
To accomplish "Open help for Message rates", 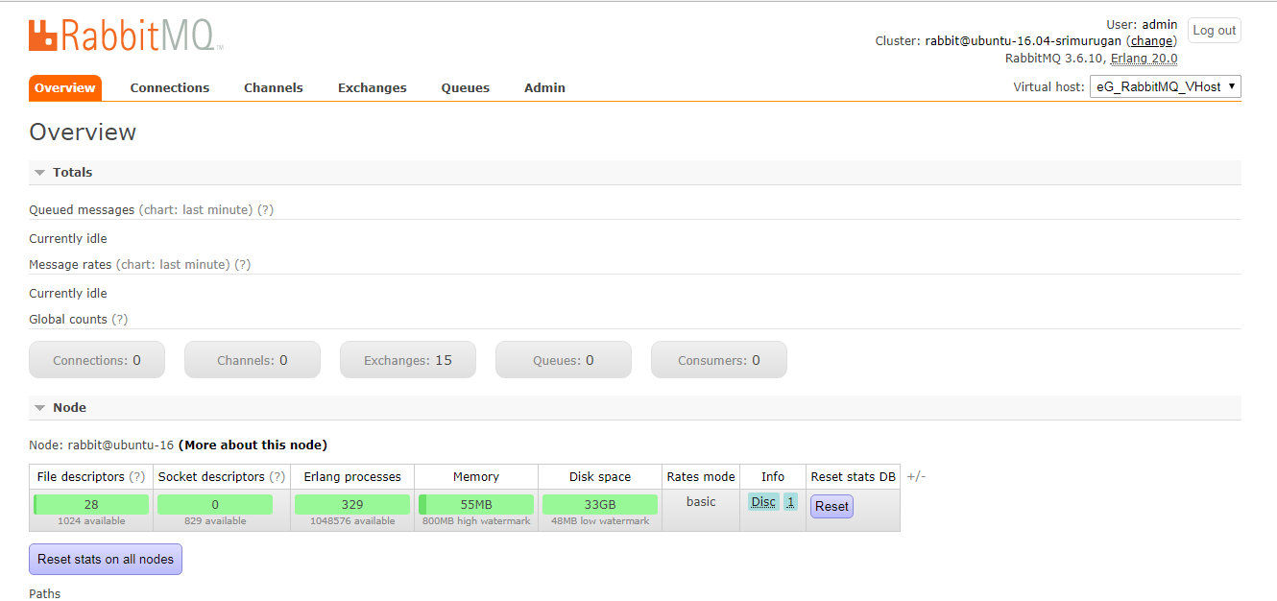I will 243,264.
